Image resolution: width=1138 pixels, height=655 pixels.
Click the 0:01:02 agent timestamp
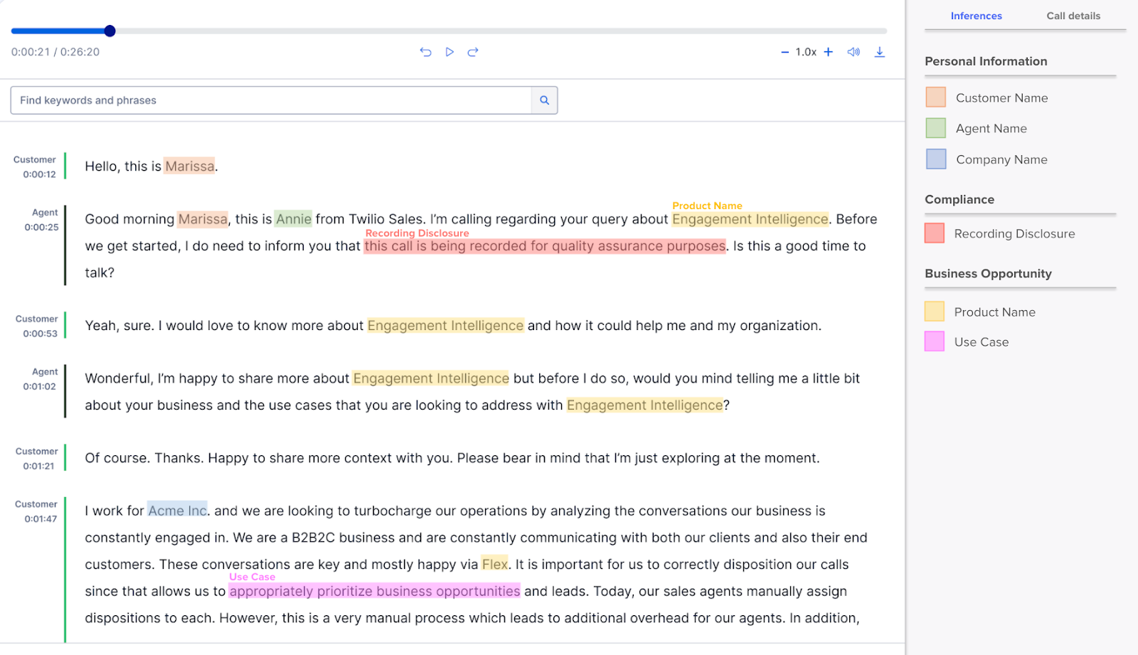tap(39, 387)
